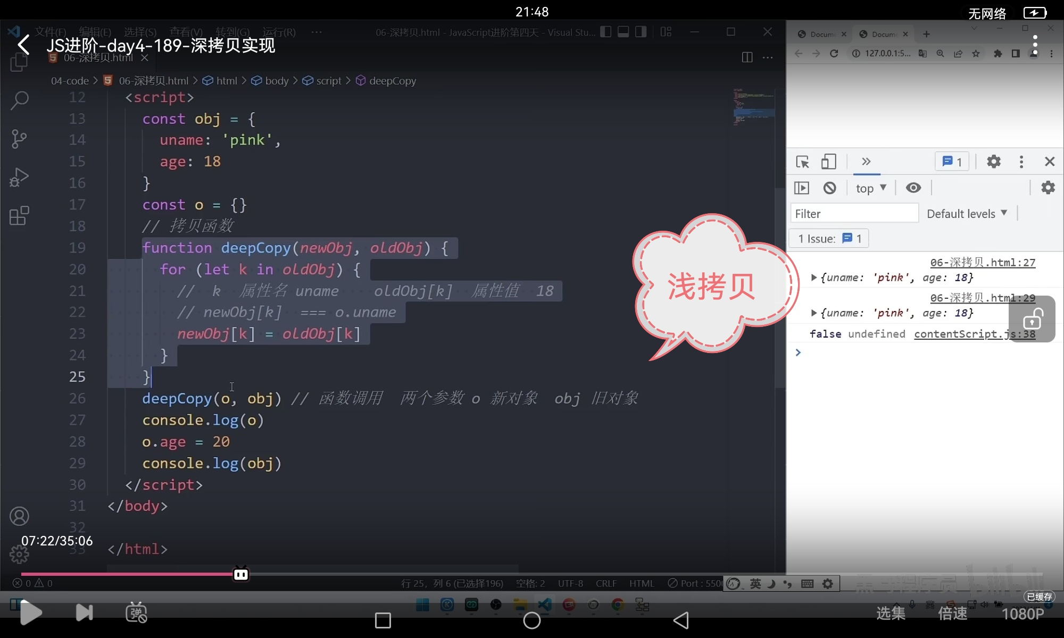
Task: Expand the top context dropdown
Action: (871, 188)
